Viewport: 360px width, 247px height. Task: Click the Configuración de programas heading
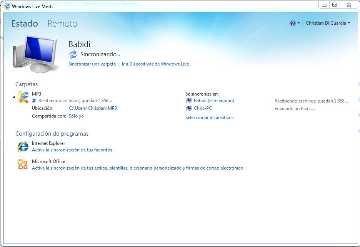point(52,134)
